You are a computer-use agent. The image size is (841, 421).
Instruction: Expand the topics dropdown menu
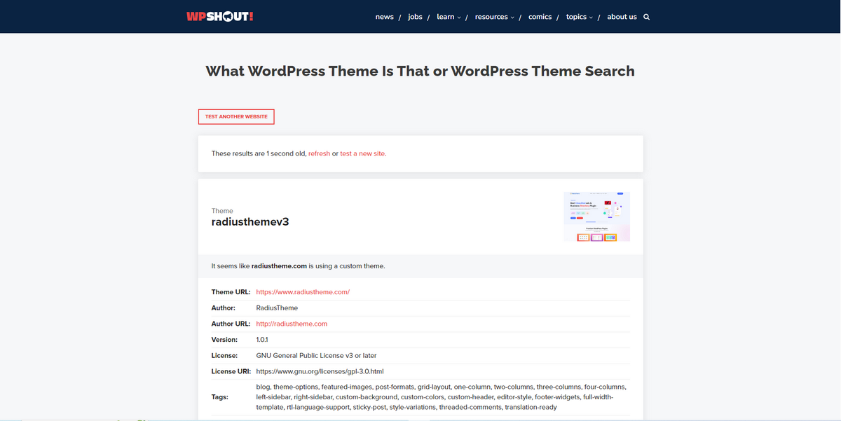(x=579, y=17)
